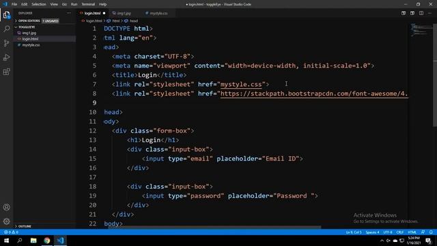437x246 pixels.
Task: Open the Manage gear icon
Action: (6, 221)
